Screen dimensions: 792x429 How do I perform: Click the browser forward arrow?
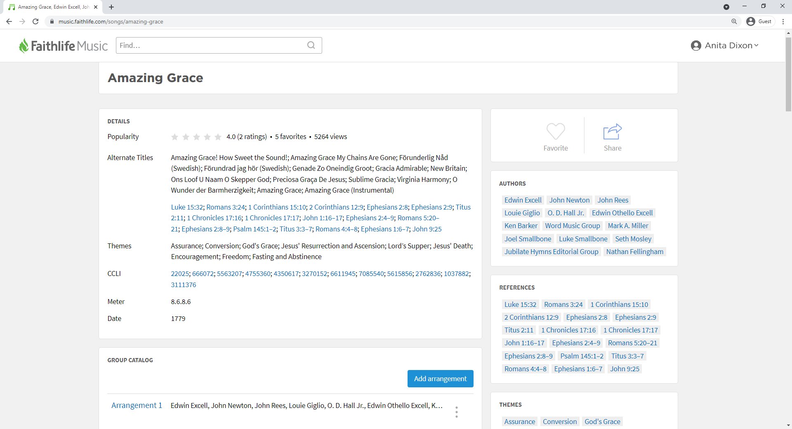tap(22, 21)
